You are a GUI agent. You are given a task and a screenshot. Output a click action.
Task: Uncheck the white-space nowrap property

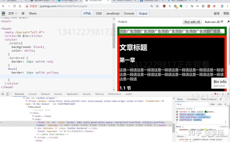[177, 114]
